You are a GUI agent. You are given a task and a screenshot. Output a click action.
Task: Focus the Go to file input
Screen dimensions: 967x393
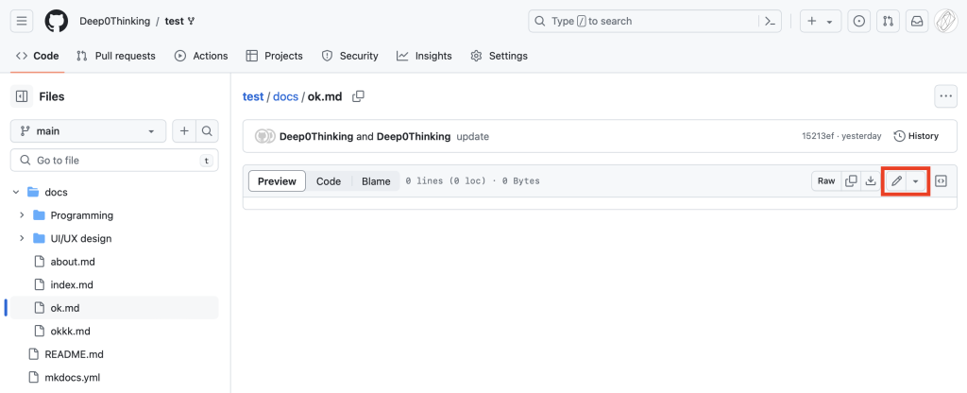pyautogui.click(x=114, y=161)
